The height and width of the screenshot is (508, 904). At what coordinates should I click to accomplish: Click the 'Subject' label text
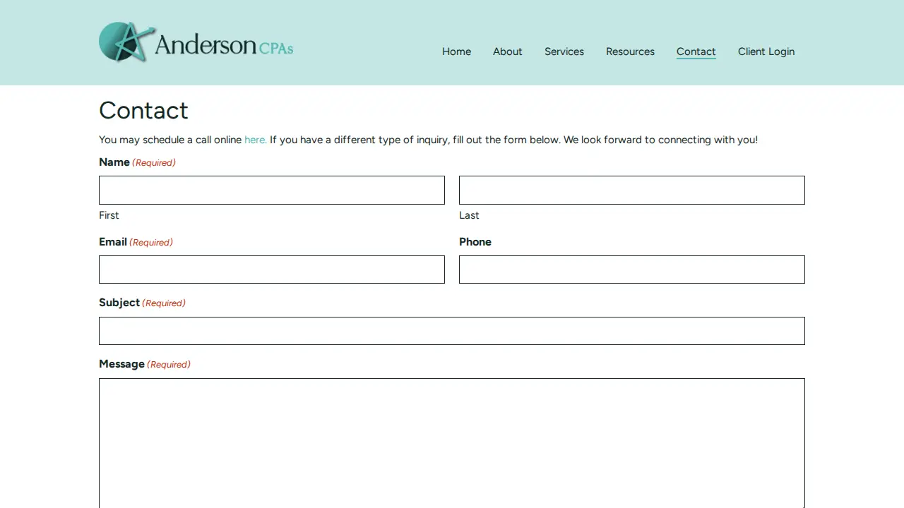(x=119, y=303)
